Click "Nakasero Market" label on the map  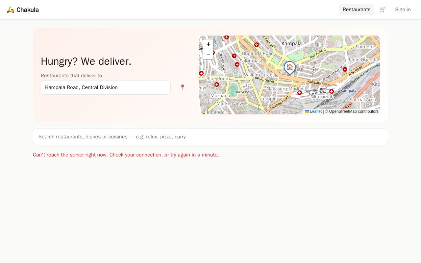pyautogui.click(x=285, y=89)
